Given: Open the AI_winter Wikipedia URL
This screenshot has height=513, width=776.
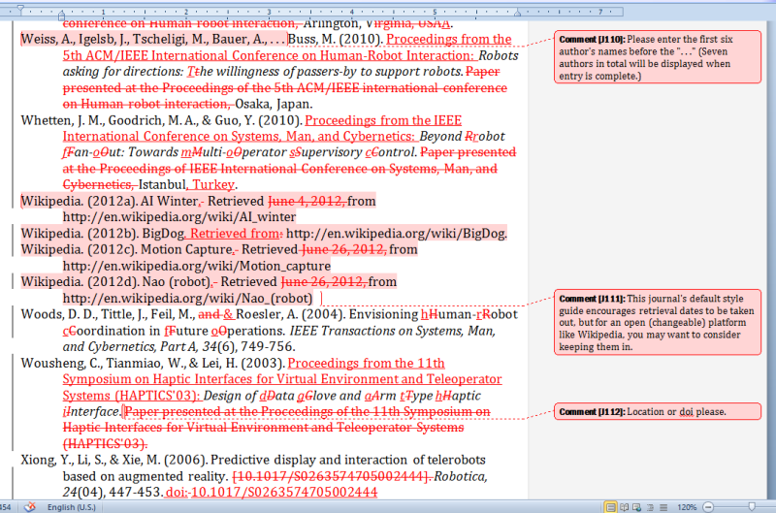Looking at the screenshot, I should (178, 217).
